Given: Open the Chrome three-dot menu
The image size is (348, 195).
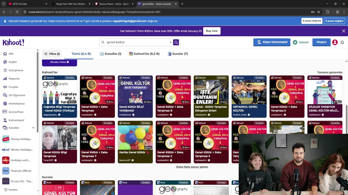Looking at the screenshot, I should [x=344, y=12].
